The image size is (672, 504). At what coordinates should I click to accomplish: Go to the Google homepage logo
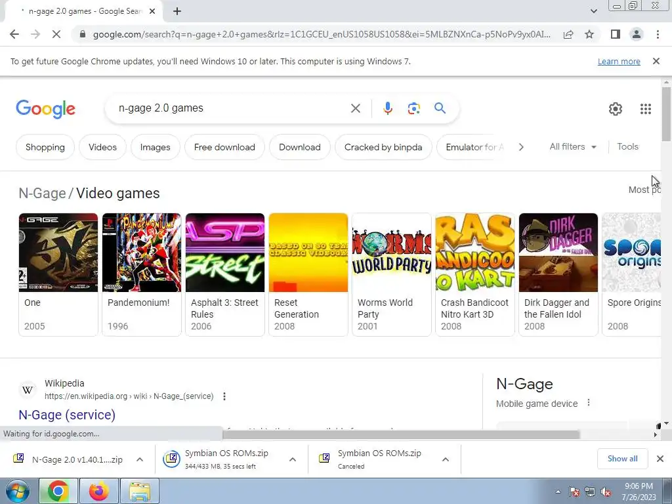pyautogui.click(x=46, y=109)
